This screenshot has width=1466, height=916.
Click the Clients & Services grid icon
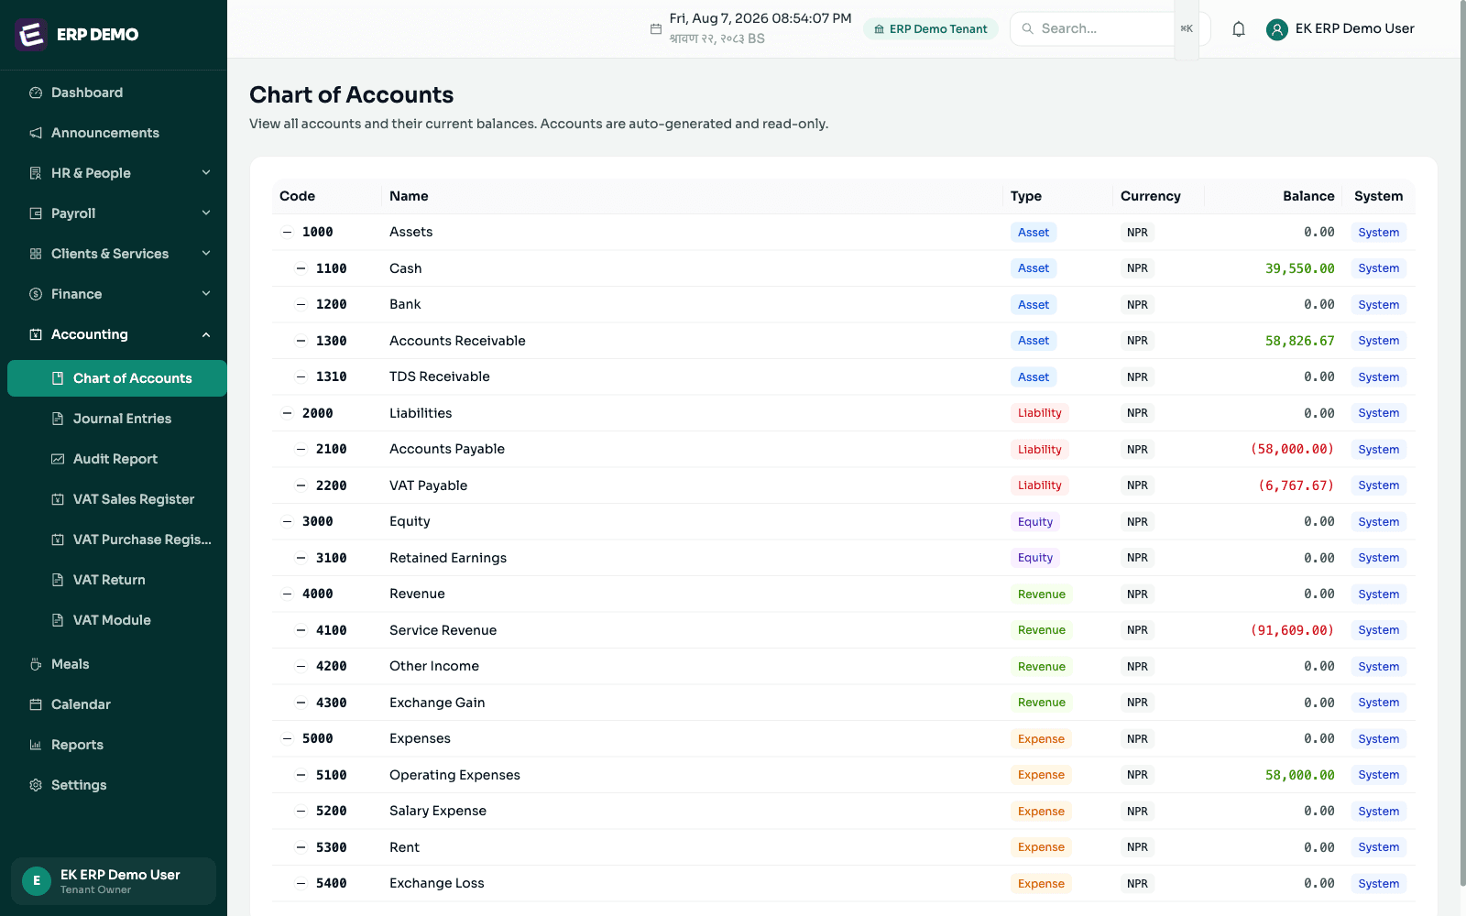[x=36, y=254]
